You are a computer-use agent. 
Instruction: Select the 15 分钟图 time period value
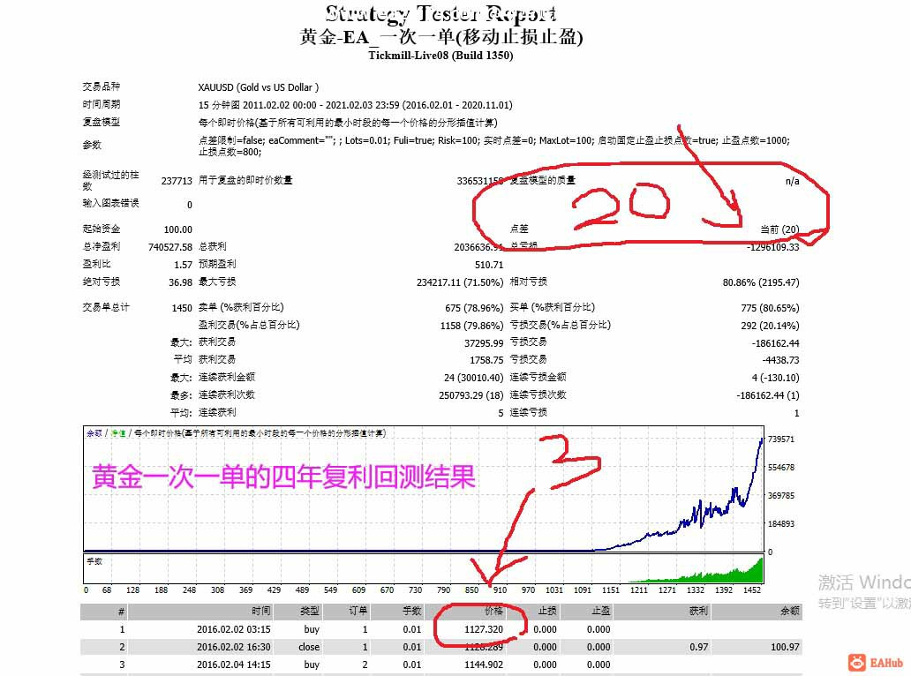(x=355, y=105)
